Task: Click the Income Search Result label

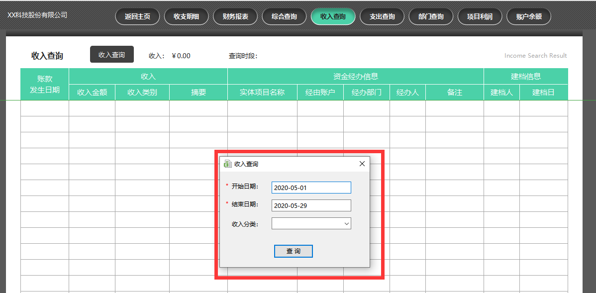Action: (x=535, y=55)
